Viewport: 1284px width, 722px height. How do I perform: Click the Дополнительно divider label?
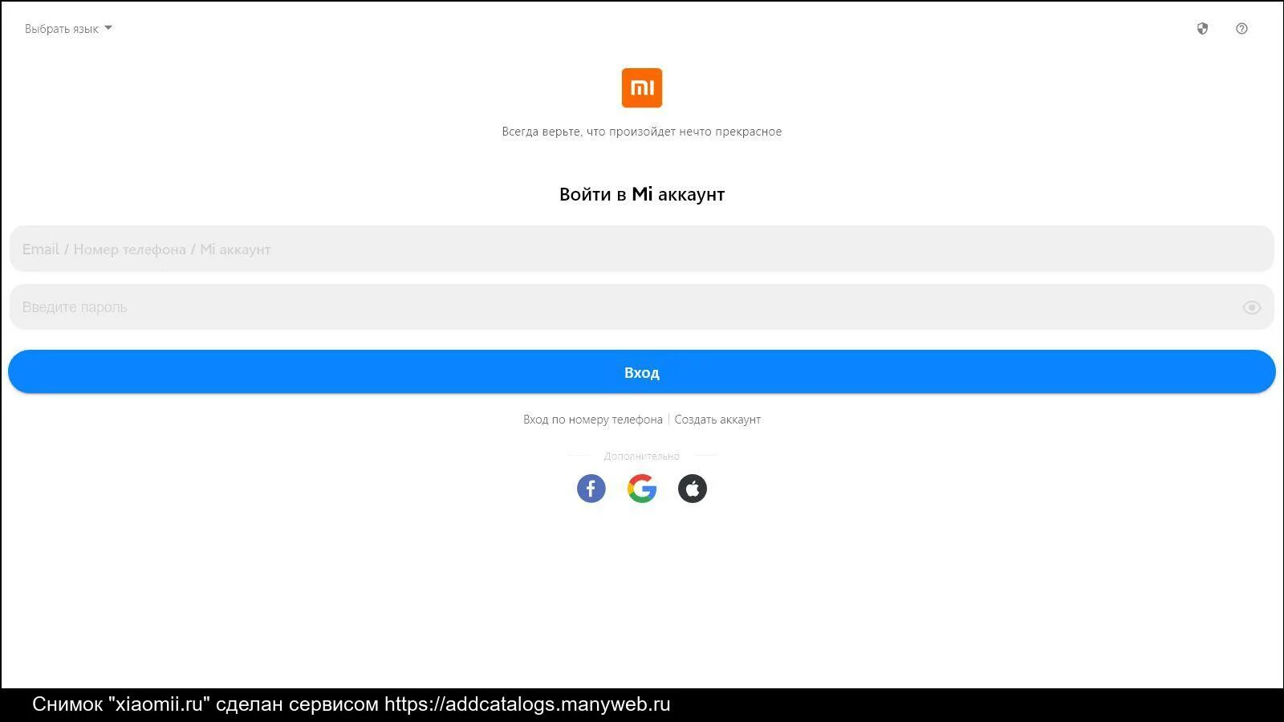642,456
